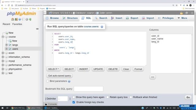Open navigation panel settings gear icon
Viewport: 196px width, 110px height.
click(27, 19)
